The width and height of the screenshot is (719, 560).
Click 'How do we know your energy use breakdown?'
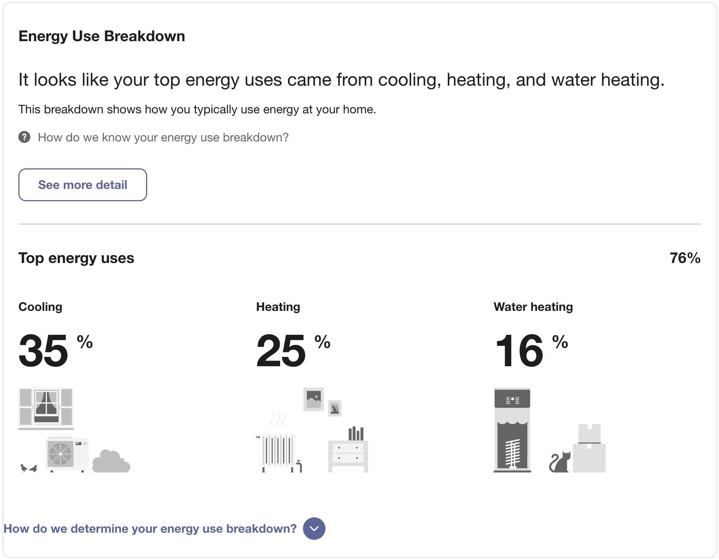[163, 137]
